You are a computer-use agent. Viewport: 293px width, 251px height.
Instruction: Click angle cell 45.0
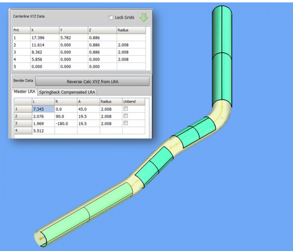click(x=88, y=109)
